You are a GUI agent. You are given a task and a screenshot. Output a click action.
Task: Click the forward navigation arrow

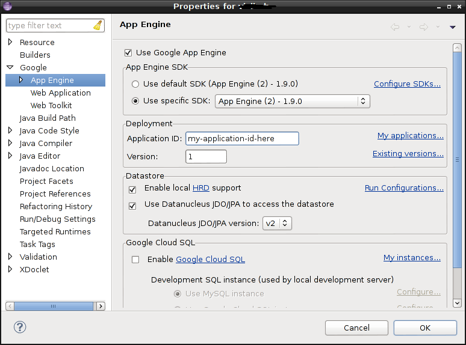423,26
